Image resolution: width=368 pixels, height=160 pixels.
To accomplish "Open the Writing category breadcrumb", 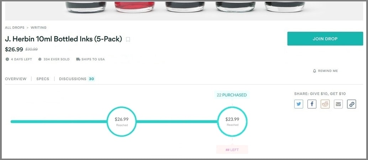I will 38,28.
